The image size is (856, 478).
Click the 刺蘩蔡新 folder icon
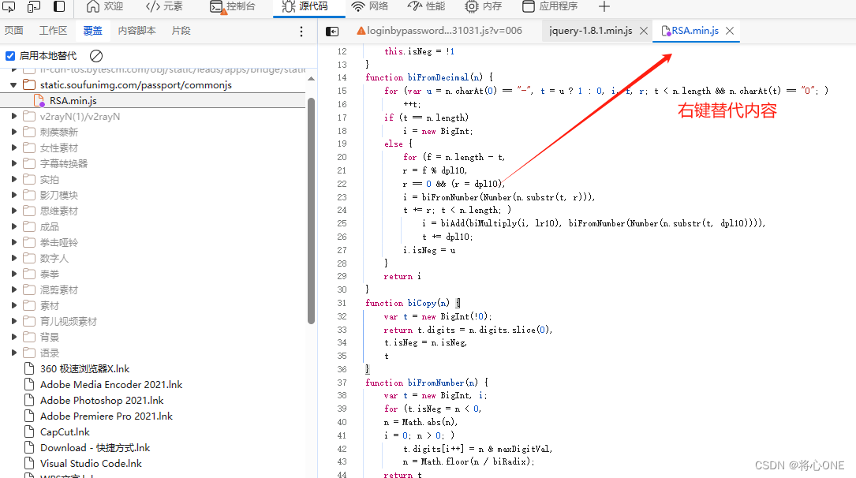(29, 132)
